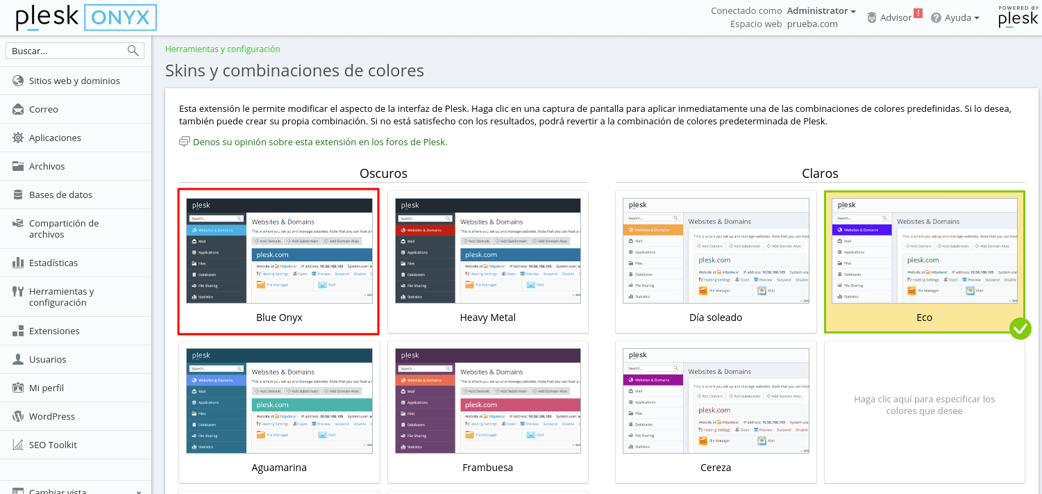The image size is (1042, 494).
Task: Click the SEO Toolkit chart icon
Action: tap(18, 445)
